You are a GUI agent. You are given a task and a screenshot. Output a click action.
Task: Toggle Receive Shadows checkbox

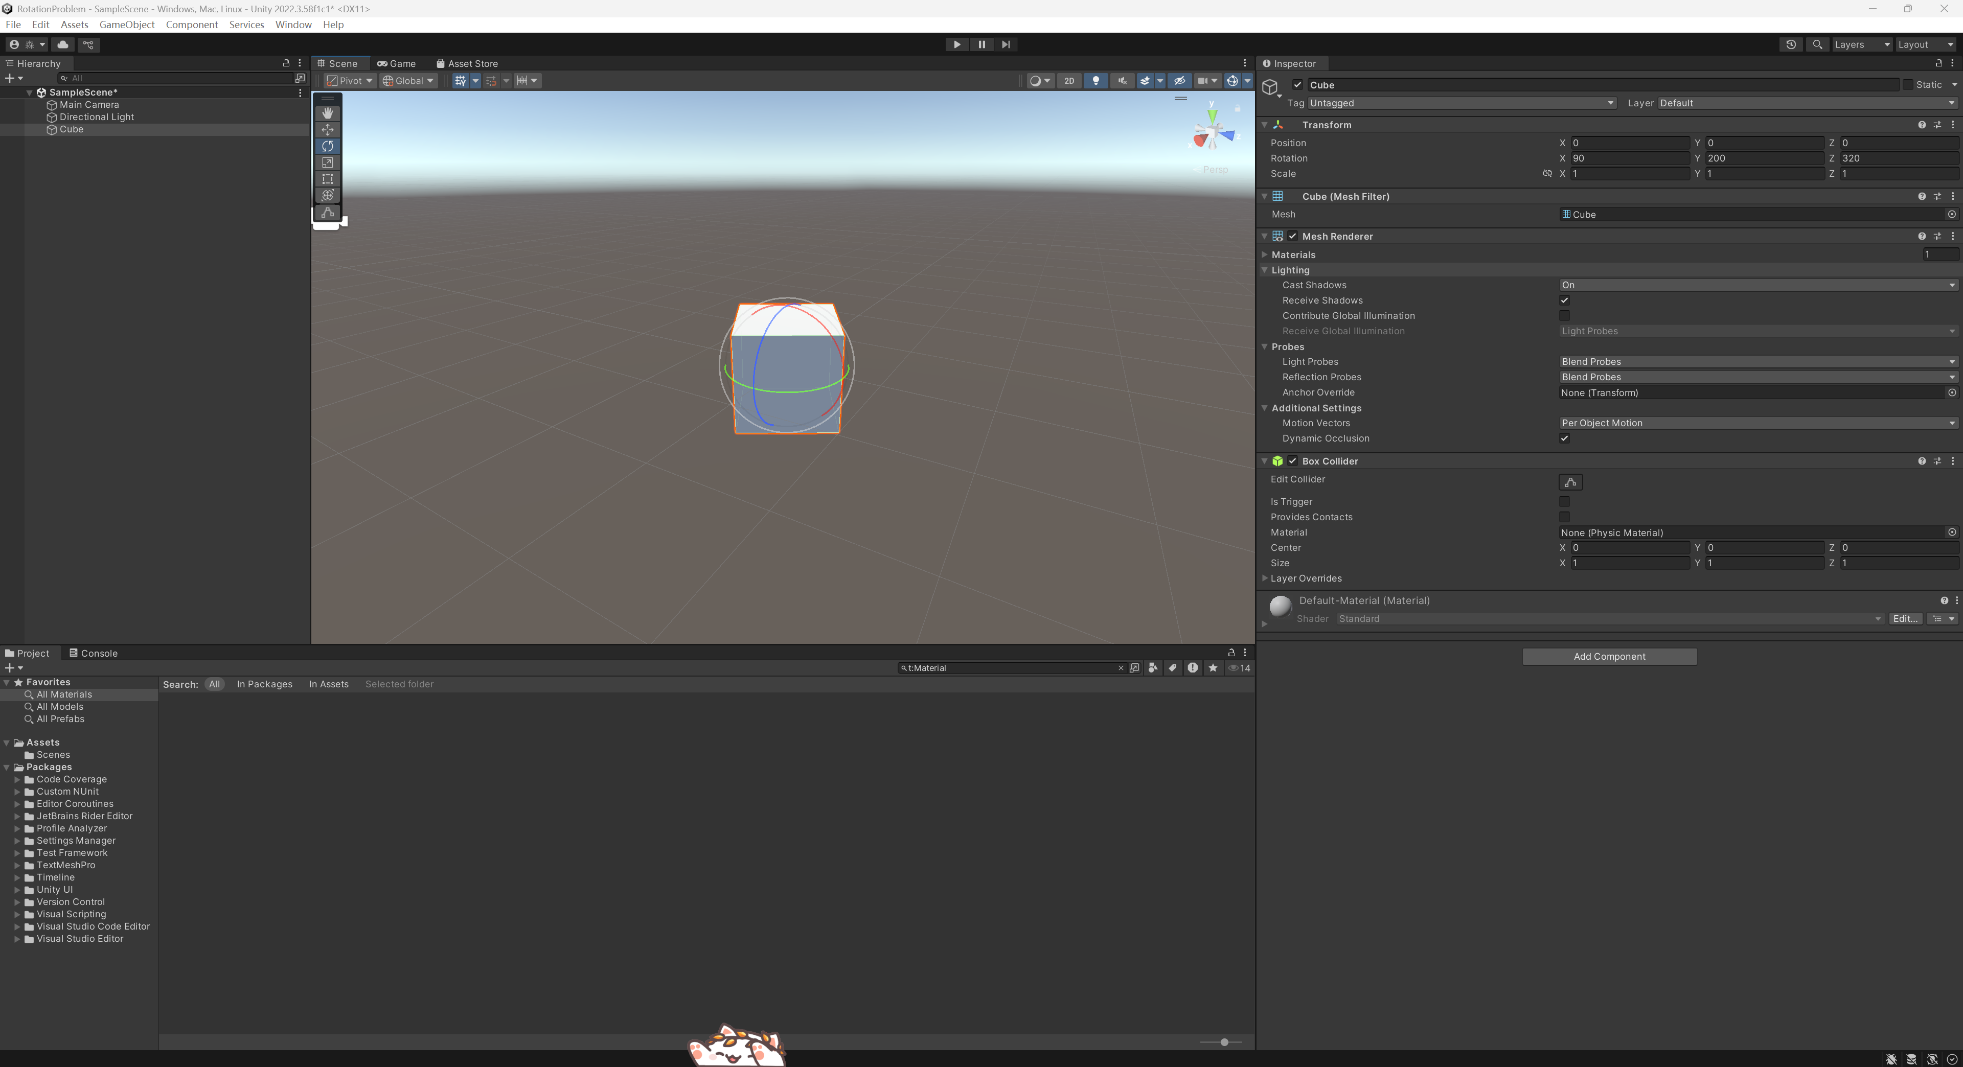[x=1564, y=300]
